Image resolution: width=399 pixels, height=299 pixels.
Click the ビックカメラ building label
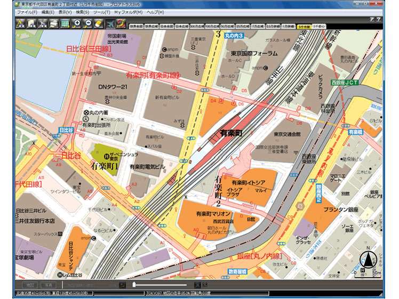[320, 87]
